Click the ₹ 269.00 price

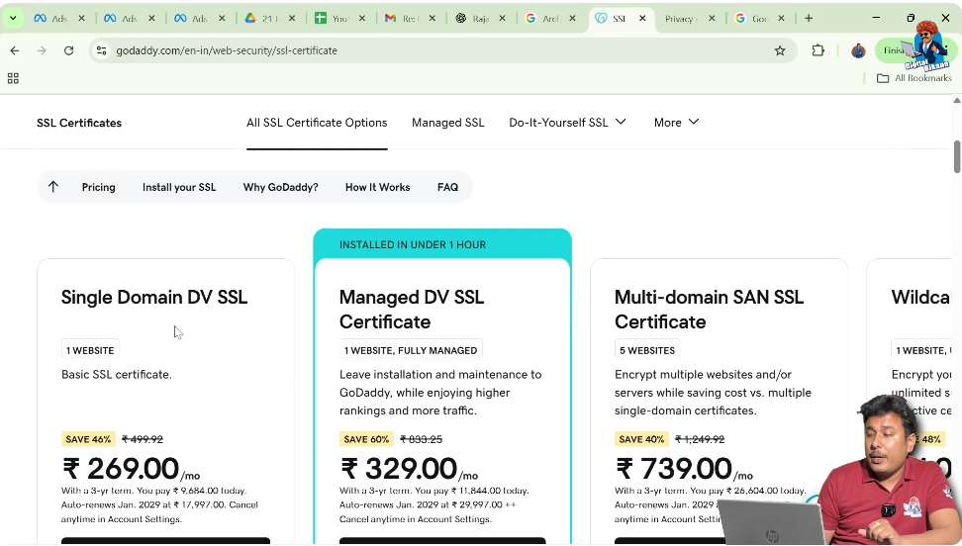(x=121, y=469)
